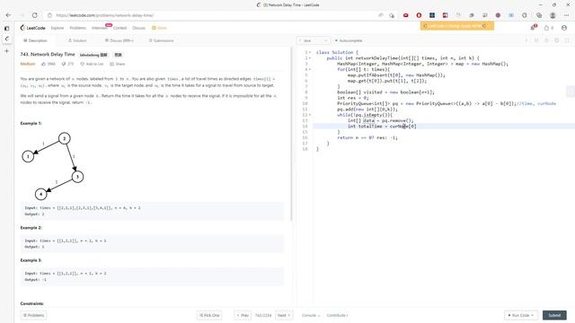Switch to the Submissions tab
Viewport: 575px width, 323px height.
tap(162, 40)
